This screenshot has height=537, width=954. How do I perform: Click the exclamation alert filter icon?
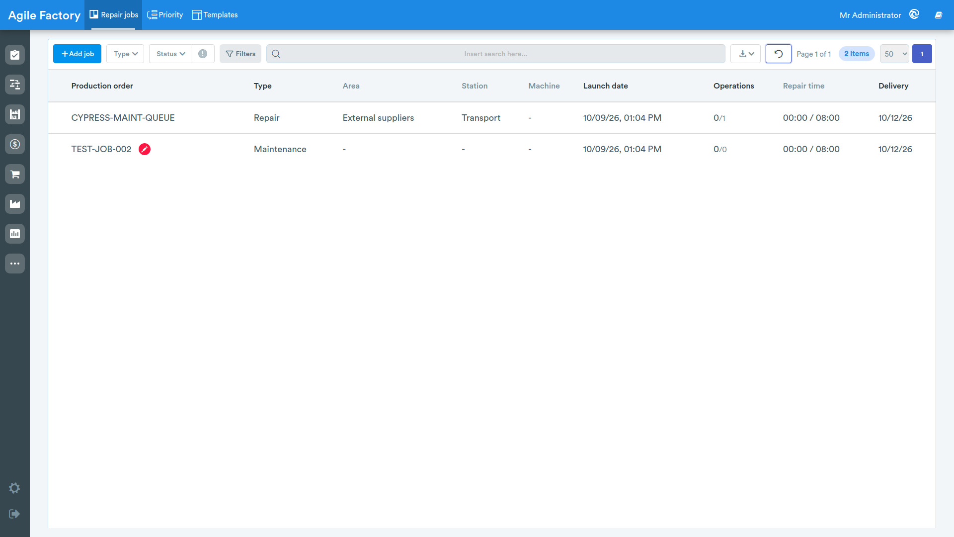(x=203, y=54)
